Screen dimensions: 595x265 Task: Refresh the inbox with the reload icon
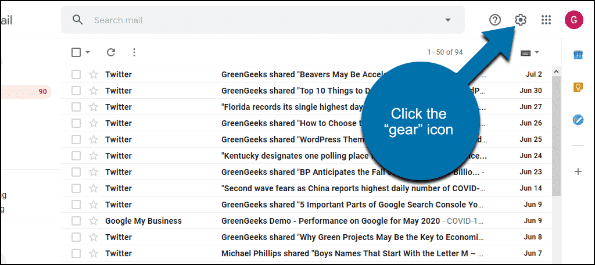point(111,52)
